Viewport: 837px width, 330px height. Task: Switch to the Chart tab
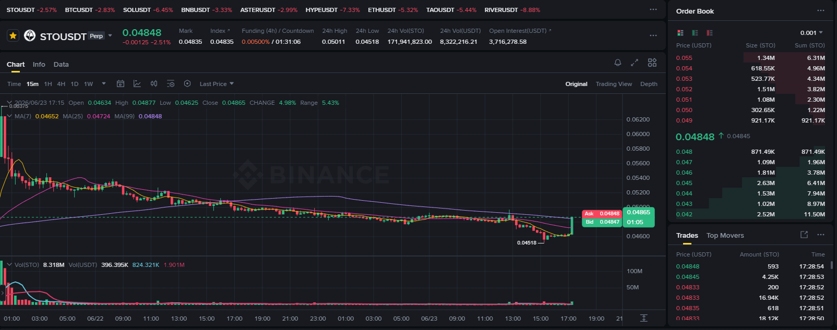[16, 65]
